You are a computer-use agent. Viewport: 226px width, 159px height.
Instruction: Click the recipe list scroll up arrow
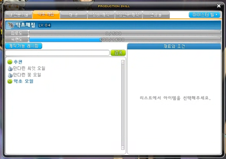tap(123, 62)
